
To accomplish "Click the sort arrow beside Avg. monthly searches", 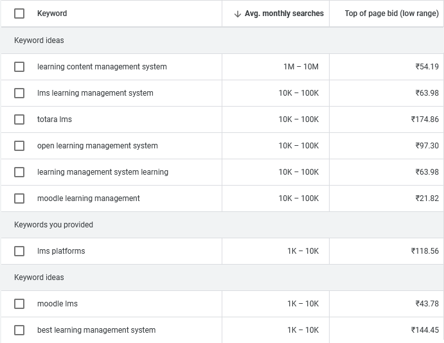I will tap(238, 13).
